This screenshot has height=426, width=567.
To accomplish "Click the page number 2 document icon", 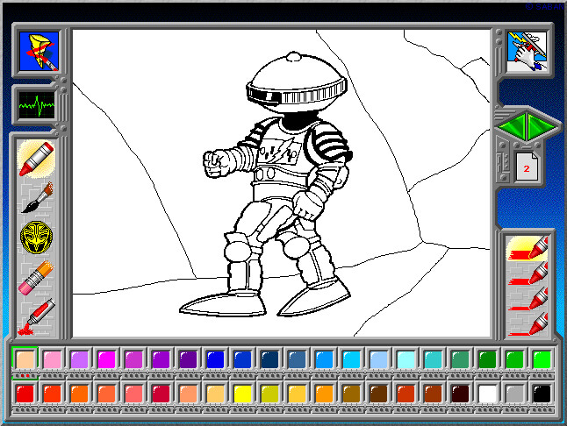I will click(527, 167).
